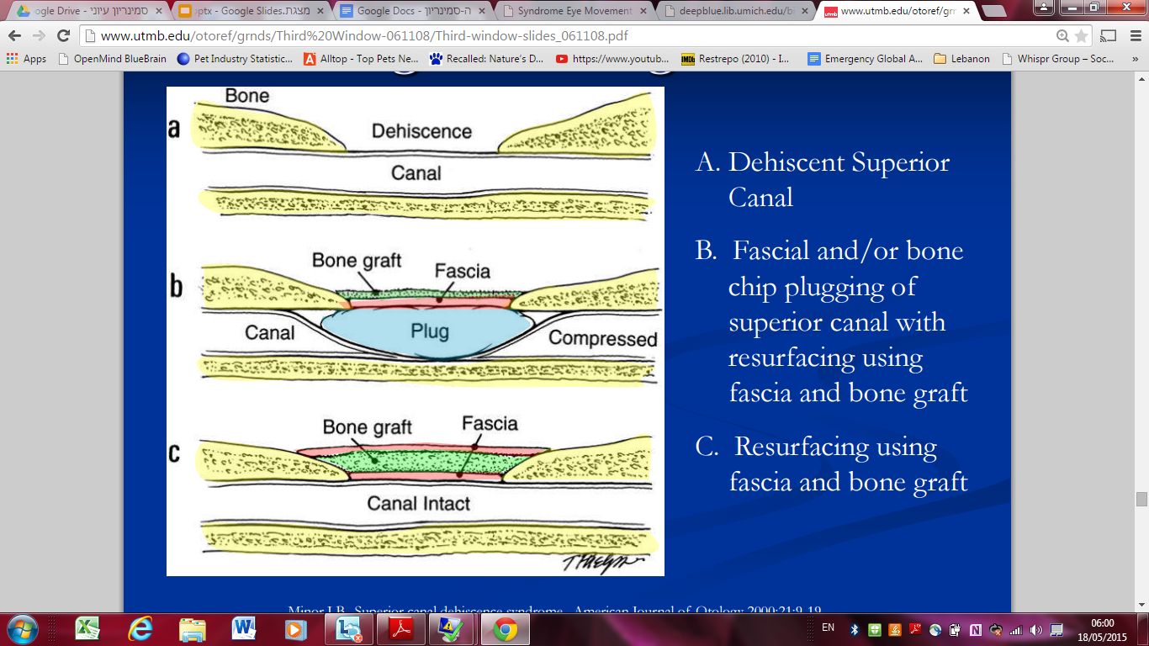Open the Lebanon bookmark folder
Image resolution: width=1149 pixels, height=646 pixels.
point(961,59)
